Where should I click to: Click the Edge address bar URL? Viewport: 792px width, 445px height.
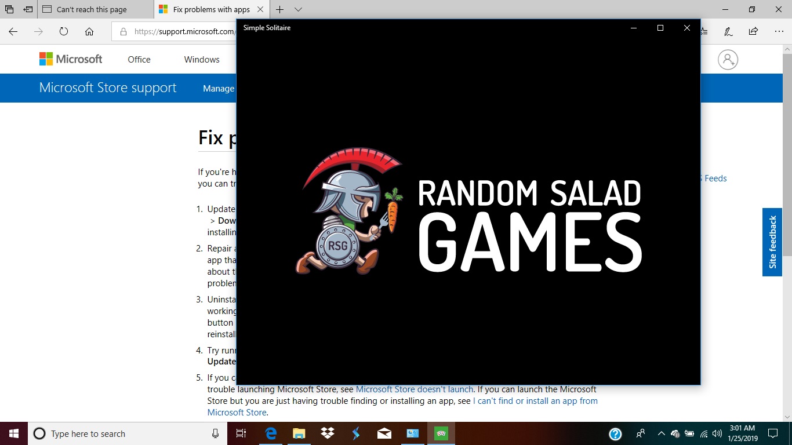[184, 32]
